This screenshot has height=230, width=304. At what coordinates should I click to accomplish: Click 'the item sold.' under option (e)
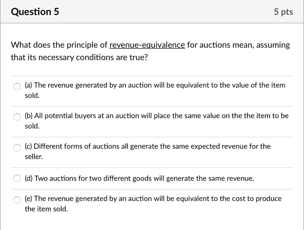coord(46,209)
